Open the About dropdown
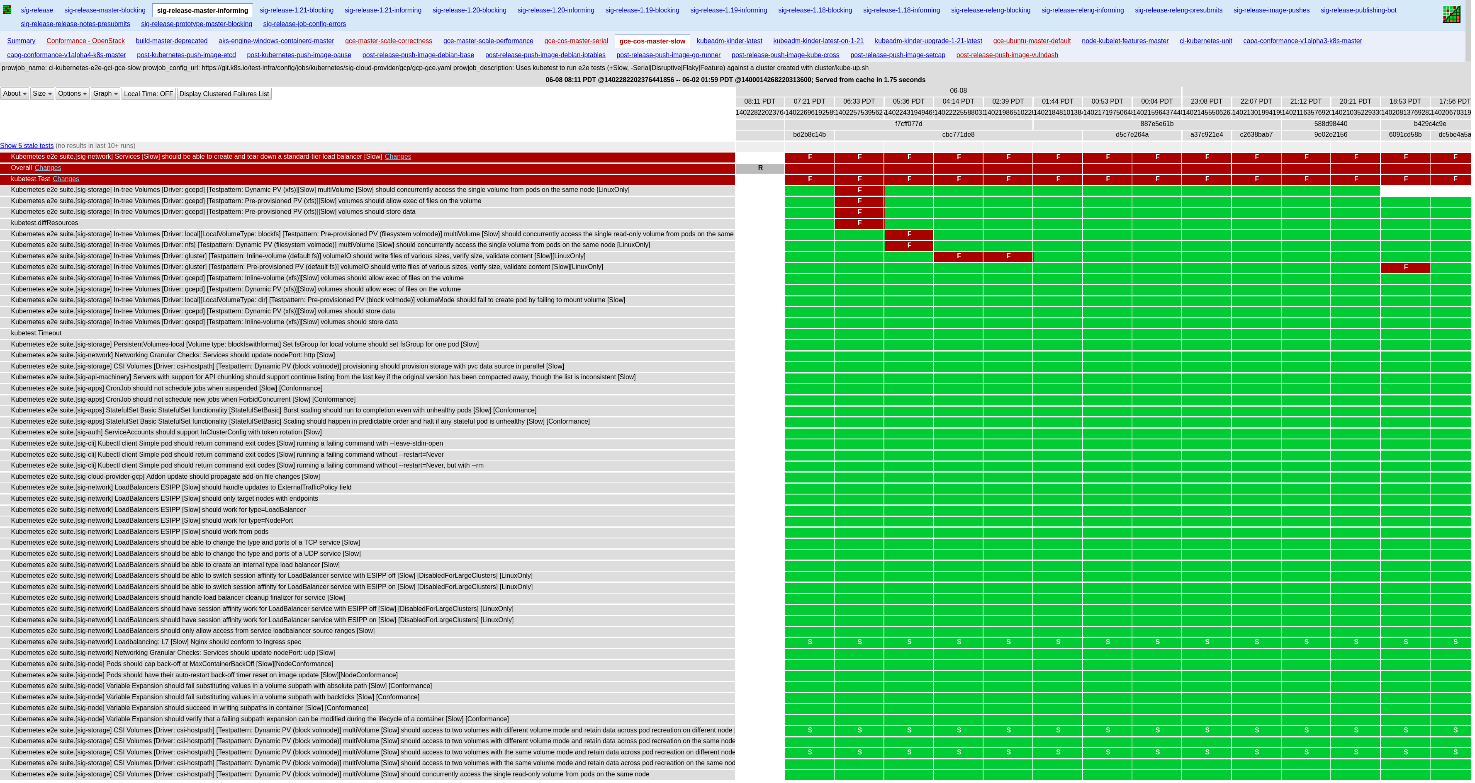The image size is (1475, 783). pyautogui.click(x=15, y=94)
